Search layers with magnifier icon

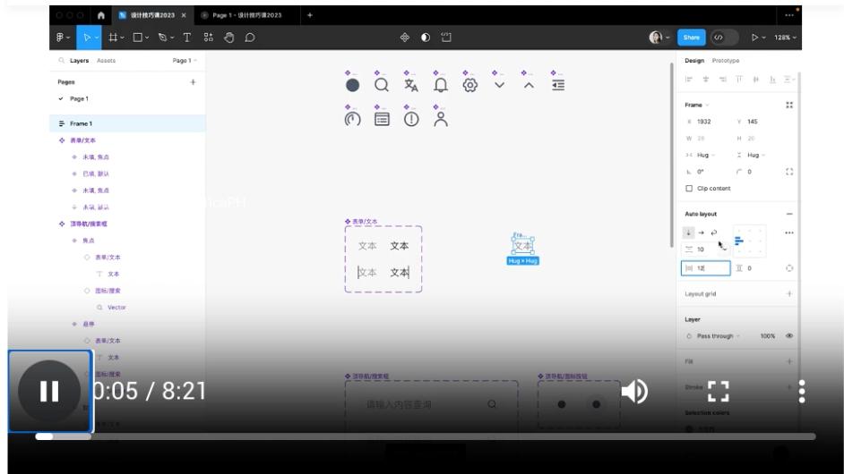tap(61, 60)
